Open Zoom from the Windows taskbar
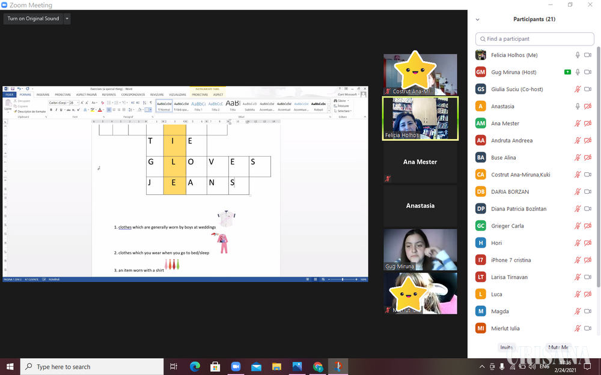Image resolution: width=601 pixels, height=375 pixels. click(x=236, y=367)
